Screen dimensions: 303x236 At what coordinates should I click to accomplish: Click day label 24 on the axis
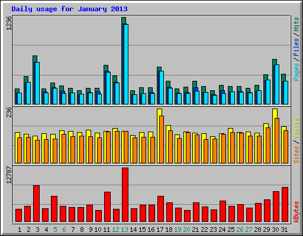click(x=222, y=230)
